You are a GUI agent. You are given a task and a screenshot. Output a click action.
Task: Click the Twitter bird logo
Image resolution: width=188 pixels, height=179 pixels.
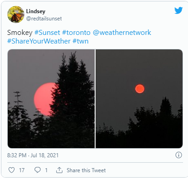178,10
